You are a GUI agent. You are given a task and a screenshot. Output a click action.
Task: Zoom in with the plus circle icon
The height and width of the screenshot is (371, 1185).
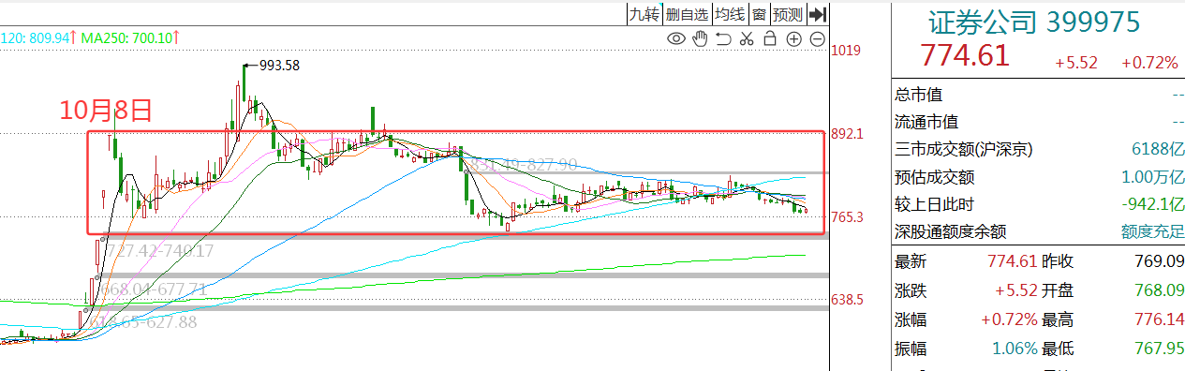[x=793, y=38]
